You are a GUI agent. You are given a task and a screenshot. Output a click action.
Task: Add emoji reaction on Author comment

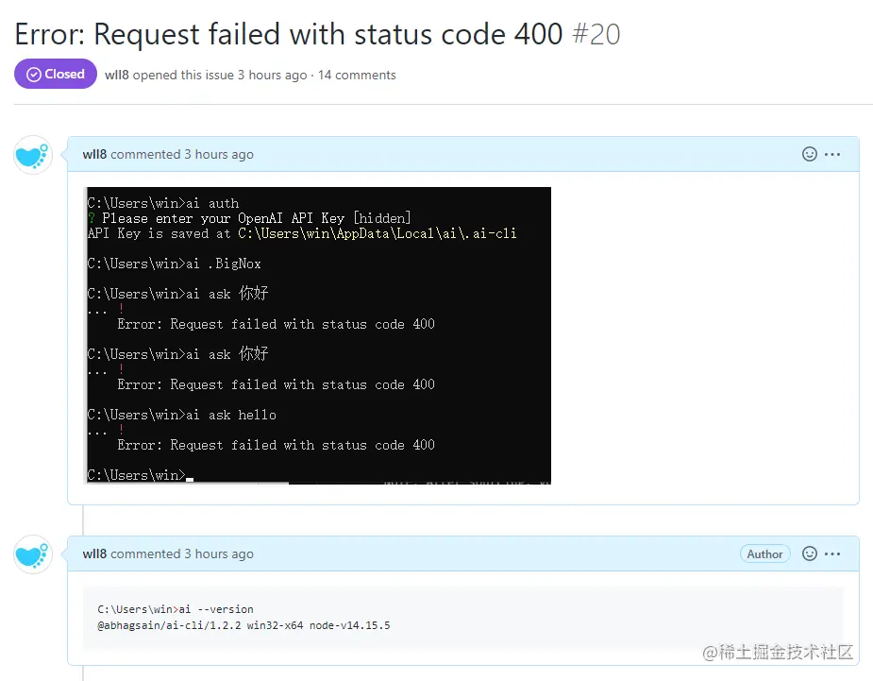point(810,553)
